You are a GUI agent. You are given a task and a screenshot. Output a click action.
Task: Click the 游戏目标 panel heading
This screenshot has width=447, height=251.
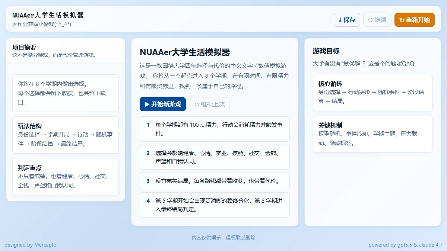(326, 51)
